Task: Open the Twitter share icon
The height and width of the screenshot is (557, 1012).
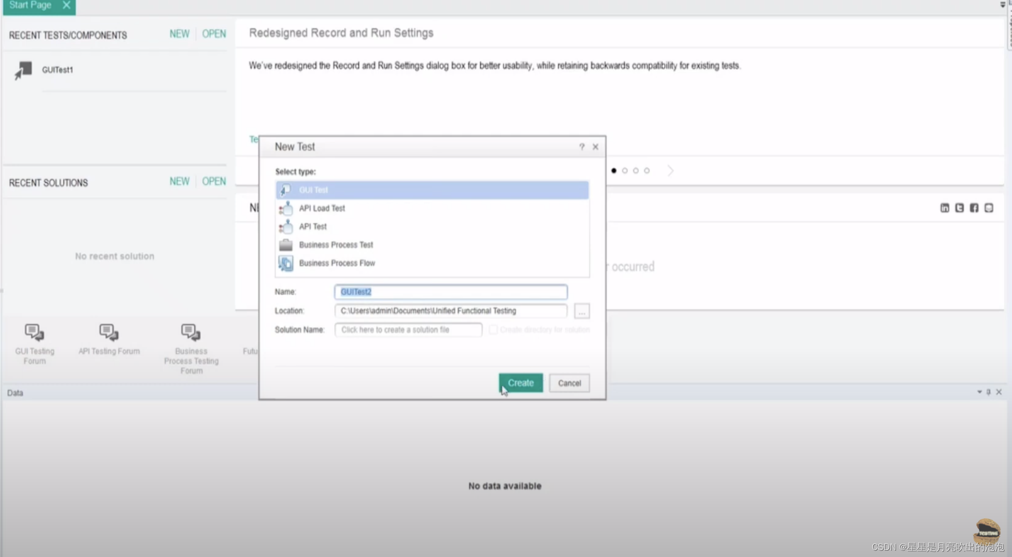Action: [x=959, y=208]
